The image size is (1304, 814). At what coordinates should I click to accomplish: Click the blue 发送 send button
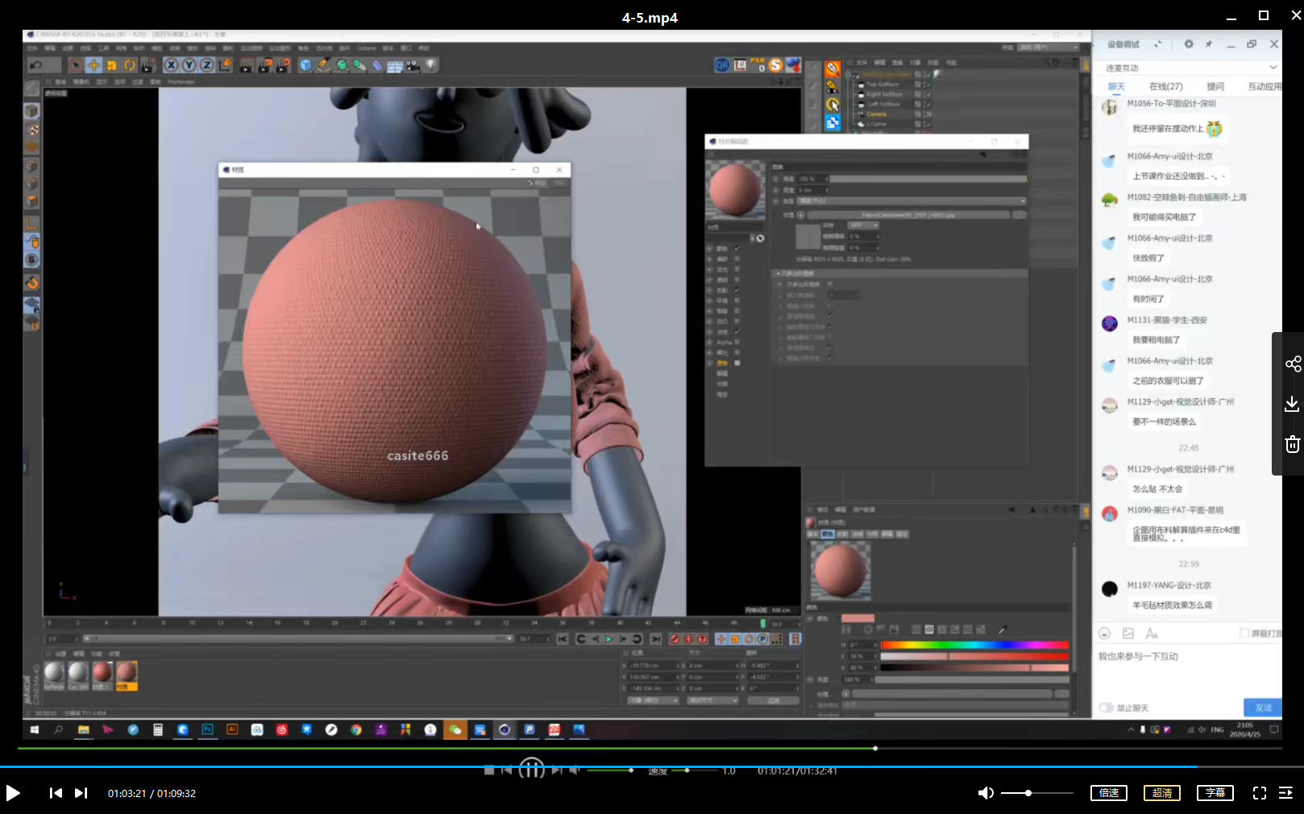pos(1262,708)
